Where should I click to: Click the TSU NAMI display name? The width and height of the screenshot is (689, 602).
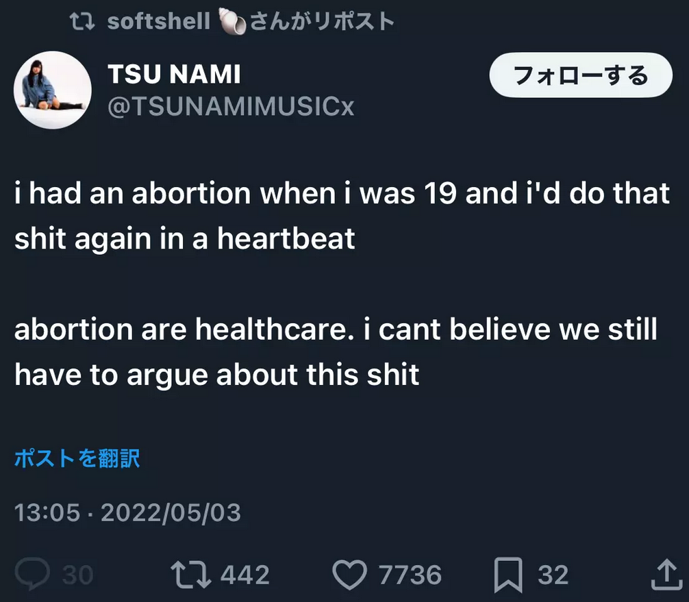click(174, 75)
